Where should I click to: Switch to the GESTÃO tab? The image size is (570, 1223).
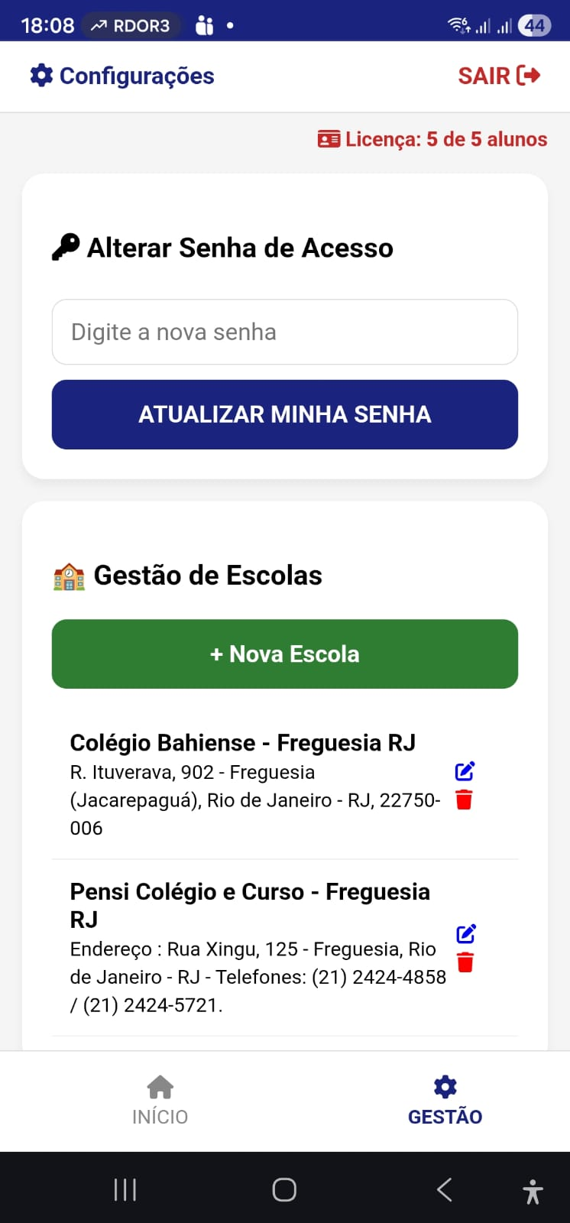tap(445, 1100)
